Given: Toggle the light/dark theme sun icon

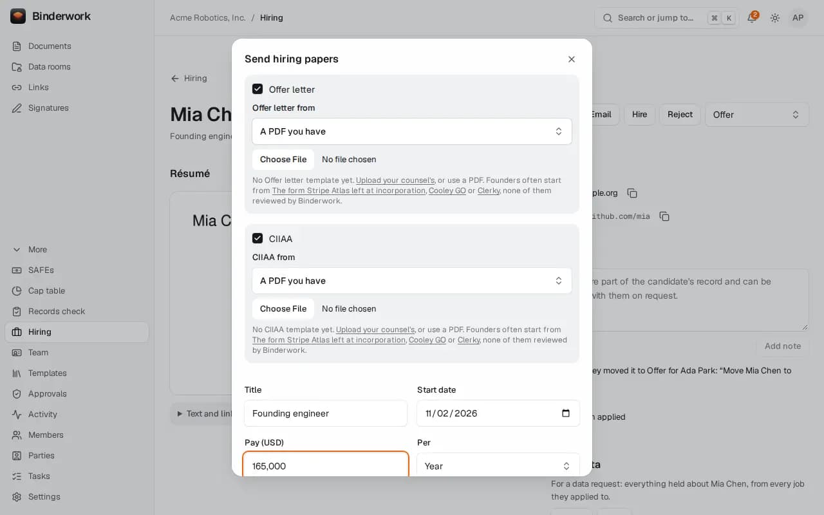Looking at the screenshot, I should click(x=775, y=18).
